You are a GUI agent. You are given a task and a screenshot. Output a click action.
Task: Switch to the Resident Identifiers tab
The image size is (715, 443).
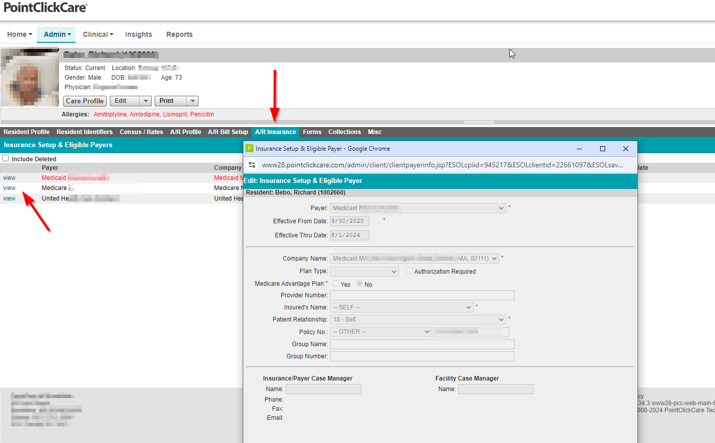[85, 132]
